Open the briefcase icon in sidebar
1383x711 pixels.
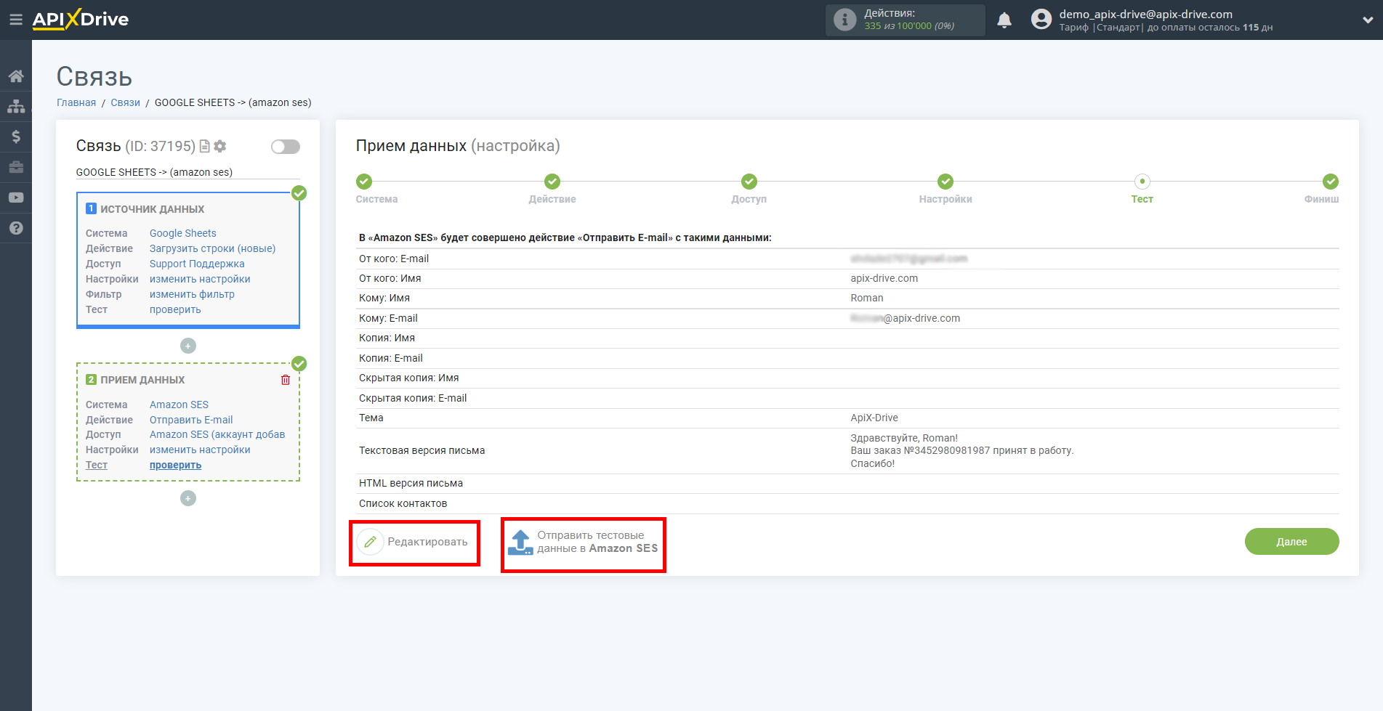[16, 167]
